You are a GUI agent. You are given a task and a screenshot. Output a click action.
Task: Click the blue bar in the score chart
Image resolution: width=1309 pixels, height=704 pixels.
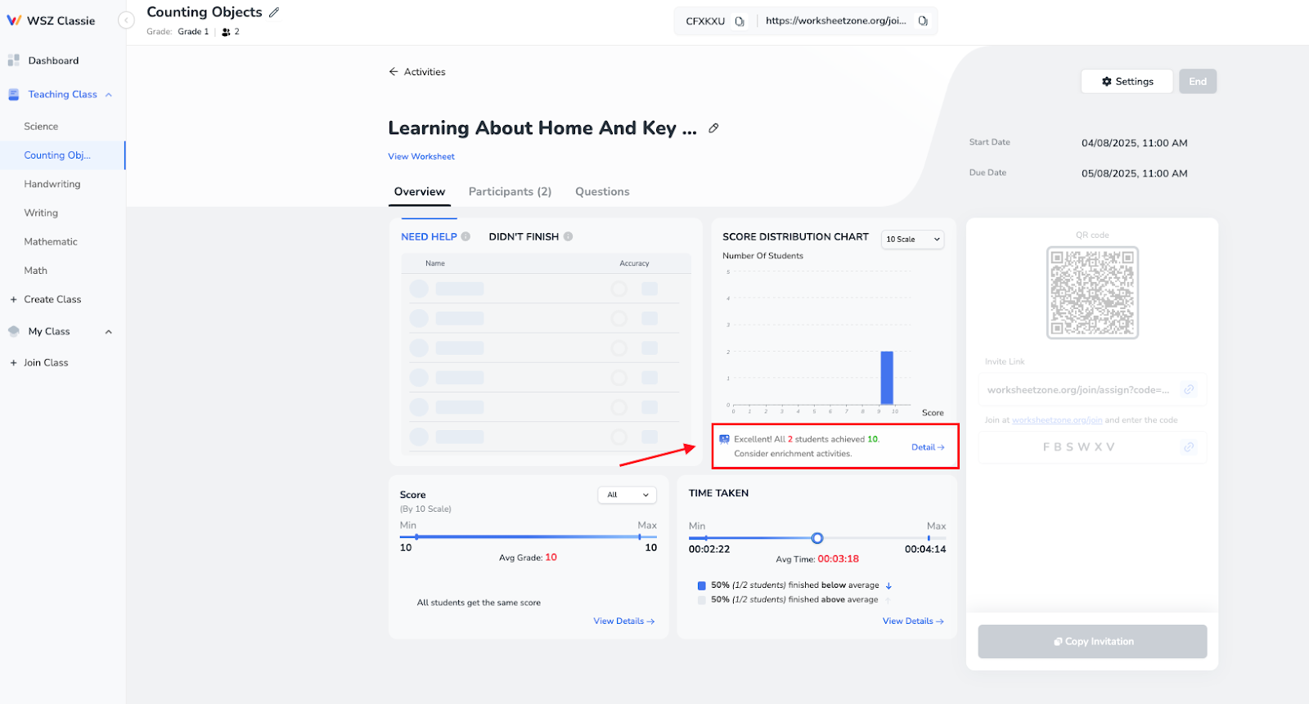pos(887,378)
